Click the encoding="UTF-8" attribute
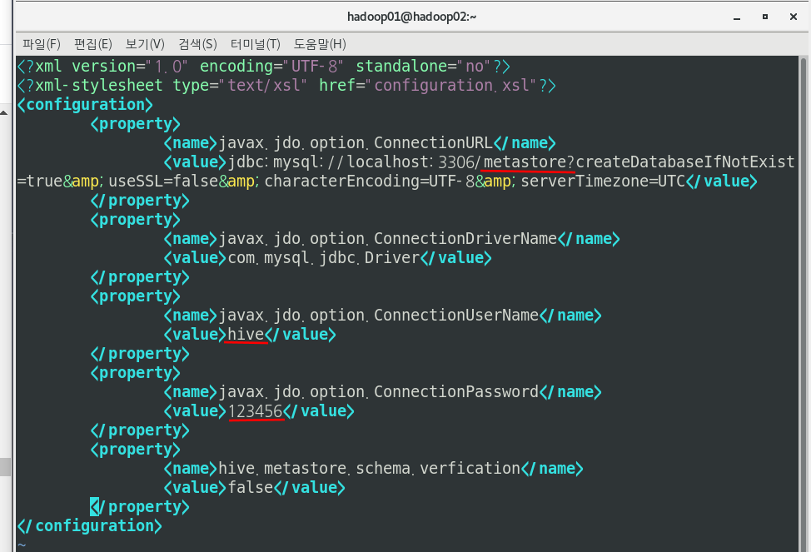Viewport: 811px width, 552px height. point(271,67)
